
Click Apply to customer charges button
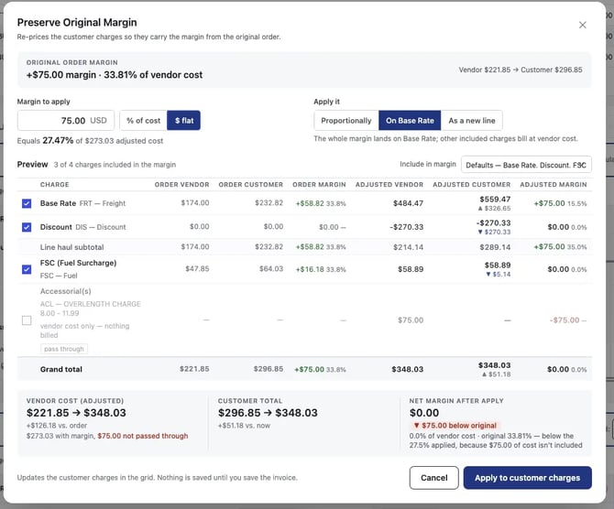(528, 478)
